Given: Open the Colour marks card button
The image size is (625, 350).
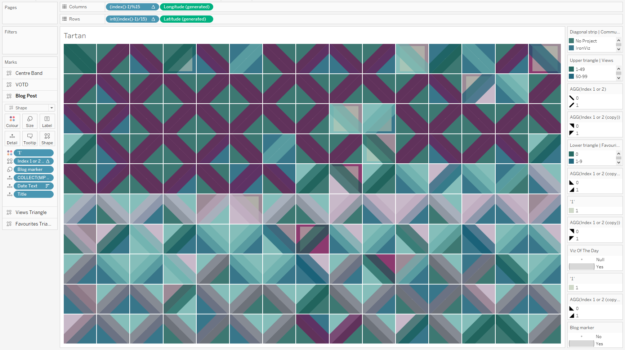Looking at the screenshot, I should 12,121.
